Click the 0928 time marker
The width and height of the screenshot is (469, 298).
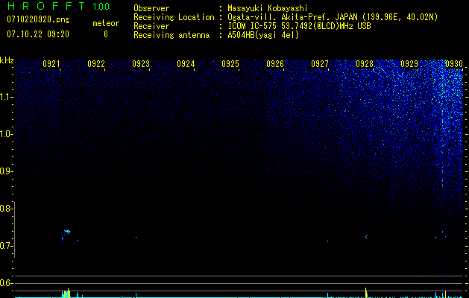pyautogui.click(x=365, y=64)
